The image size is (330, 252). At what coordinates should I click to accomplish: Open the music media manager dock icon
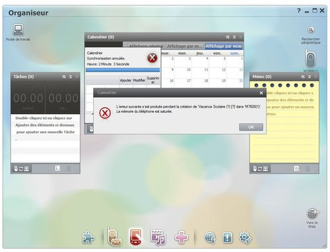[158, 237]
